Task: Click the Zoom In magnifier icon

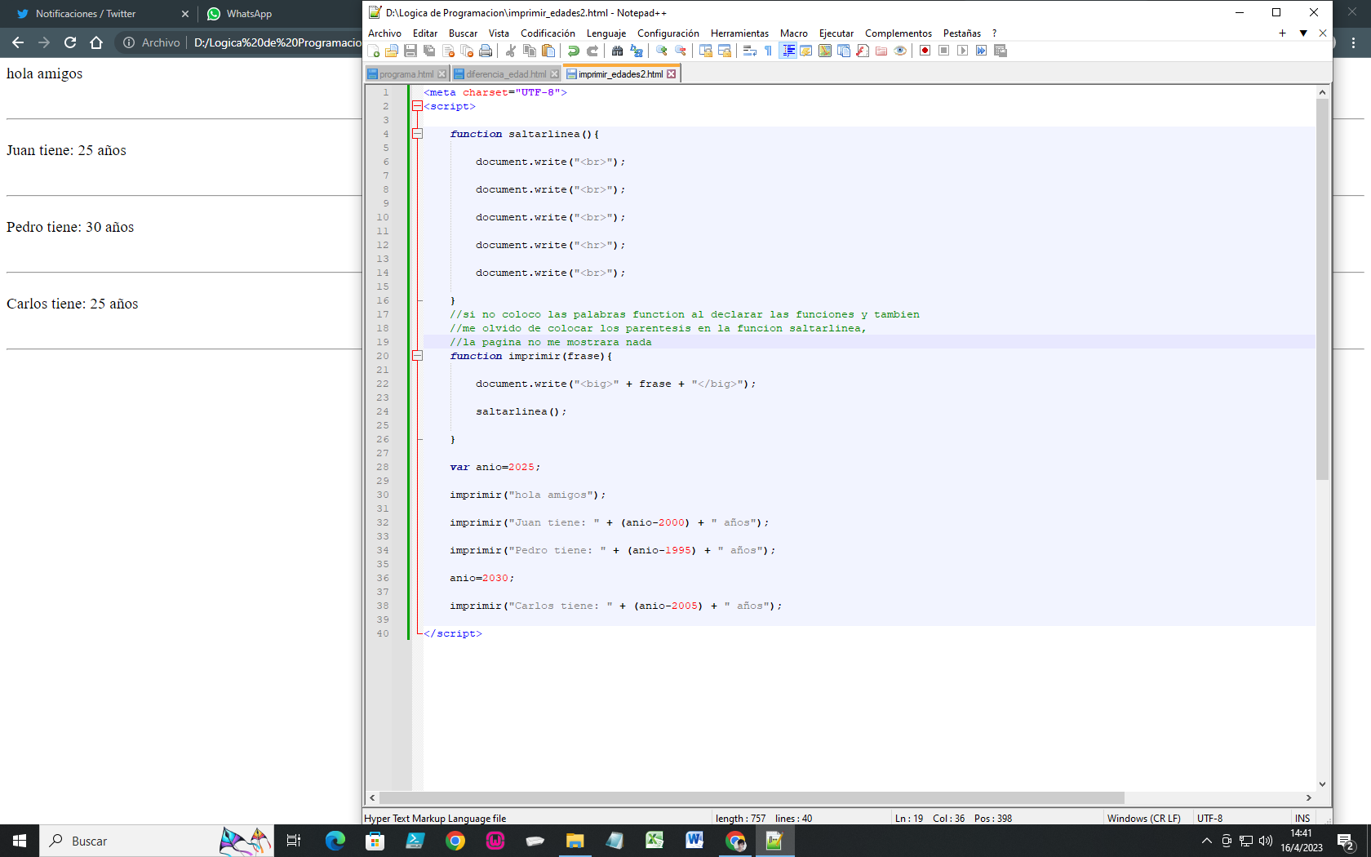Action: click(662, 51)
